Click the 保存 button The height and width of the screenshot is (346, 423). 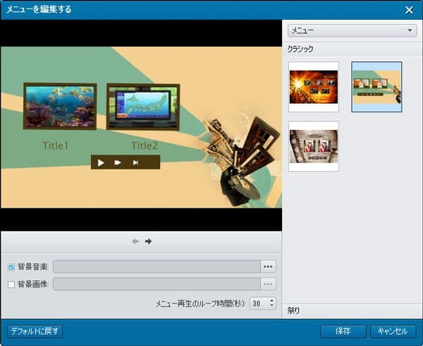point(343,331)
